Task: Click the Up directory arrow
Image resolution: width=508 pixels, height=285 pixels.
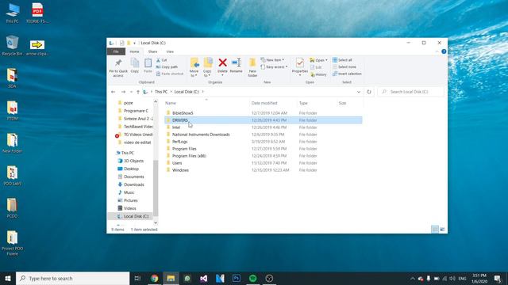Action: click(x=138, y=92)
